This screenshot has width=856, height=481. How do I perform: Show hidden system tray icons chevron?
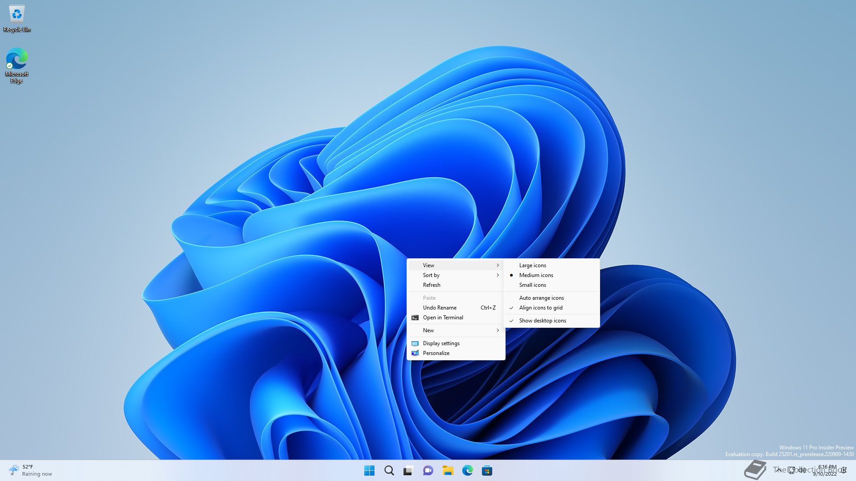pos(778,470)
